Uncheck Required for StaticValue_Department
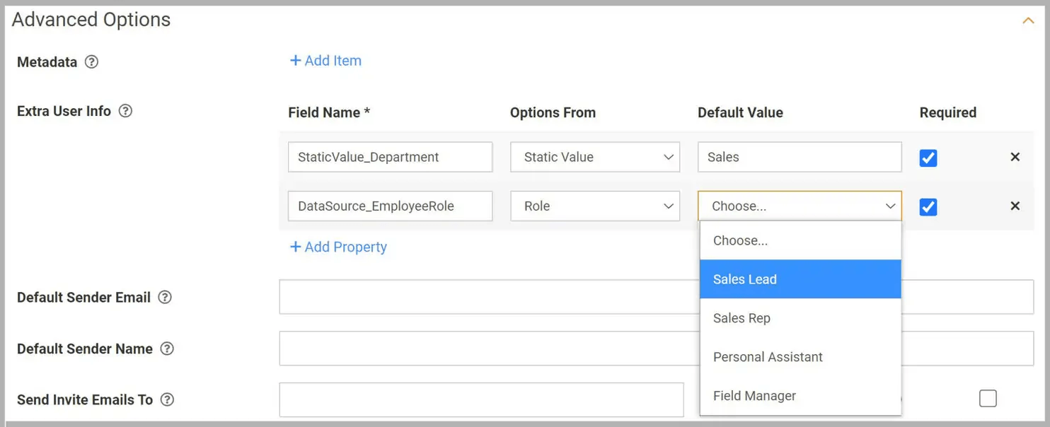 pyautogui.click(x=928, y=158)
